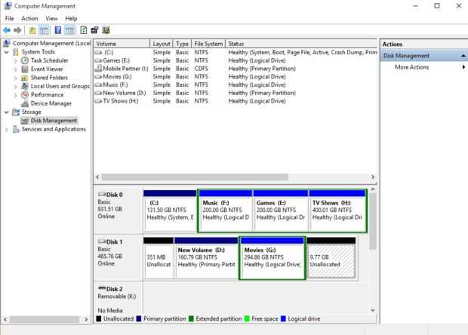This screenshot has height=335, width=468.
Task: Open the Action menu
Action: 29,19
